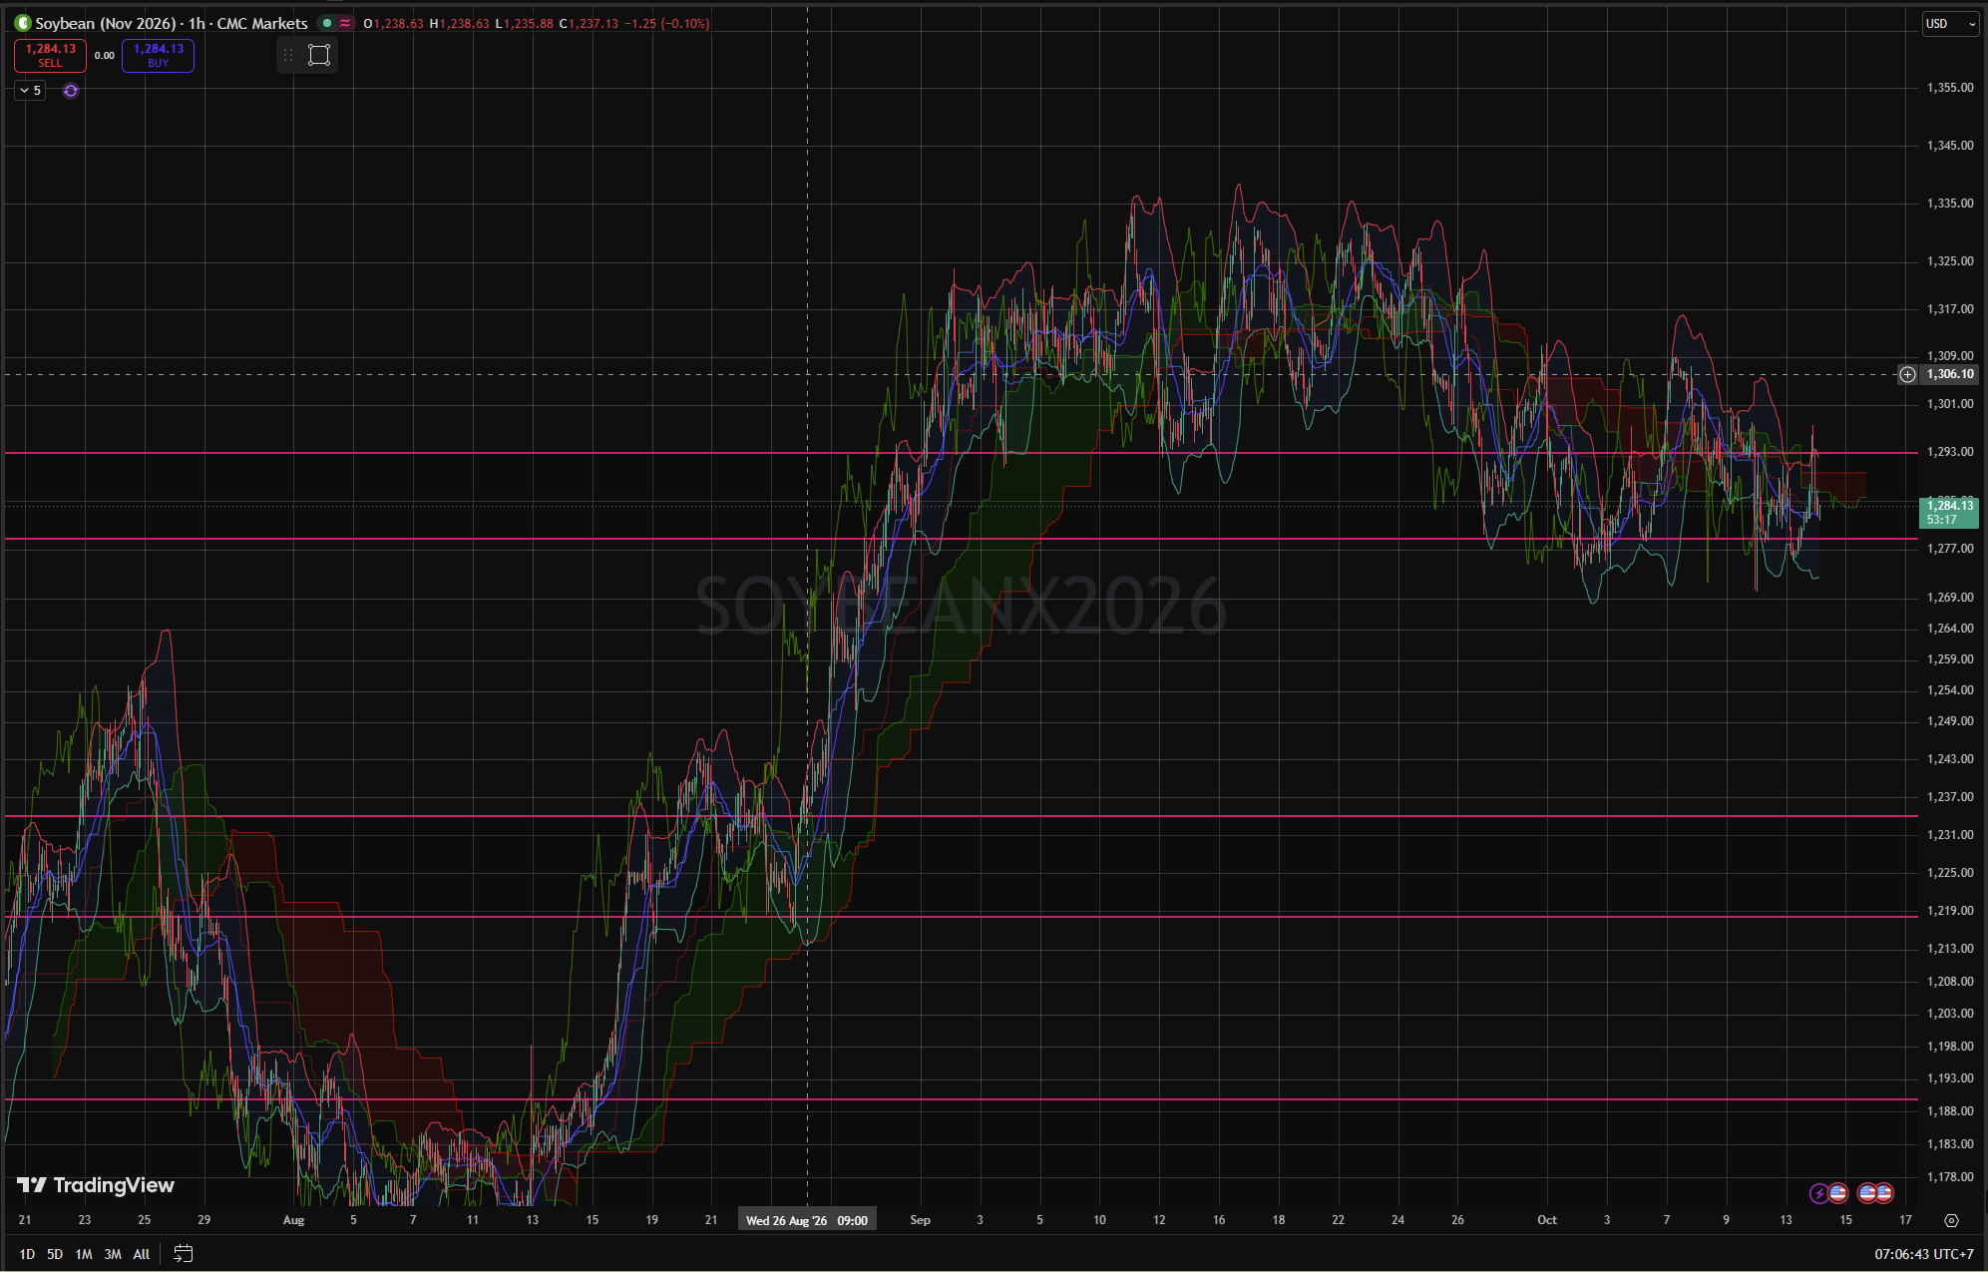This screenshot has width=1988, height=1272.
Task: Click the close value C 1,237.13 in legend
Action: coord(589,23)
